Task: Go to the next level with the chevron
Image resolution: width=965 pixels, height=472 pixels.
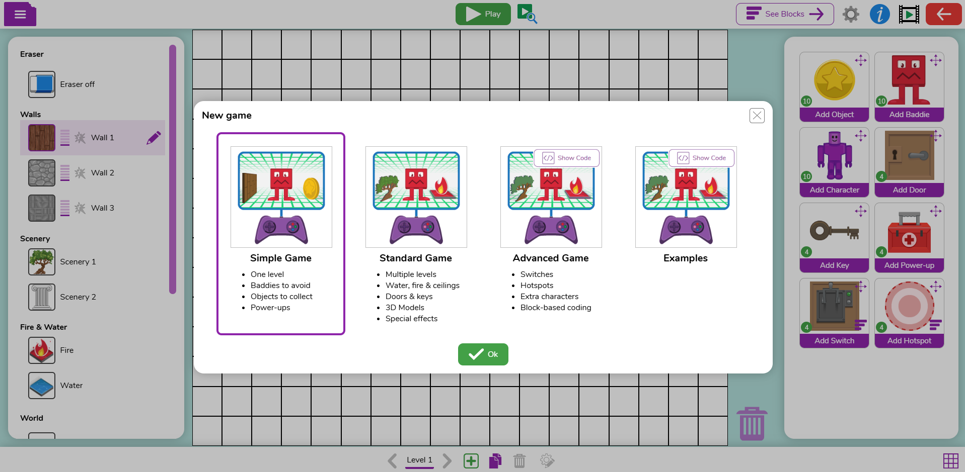Action: (x=447, y=460)
